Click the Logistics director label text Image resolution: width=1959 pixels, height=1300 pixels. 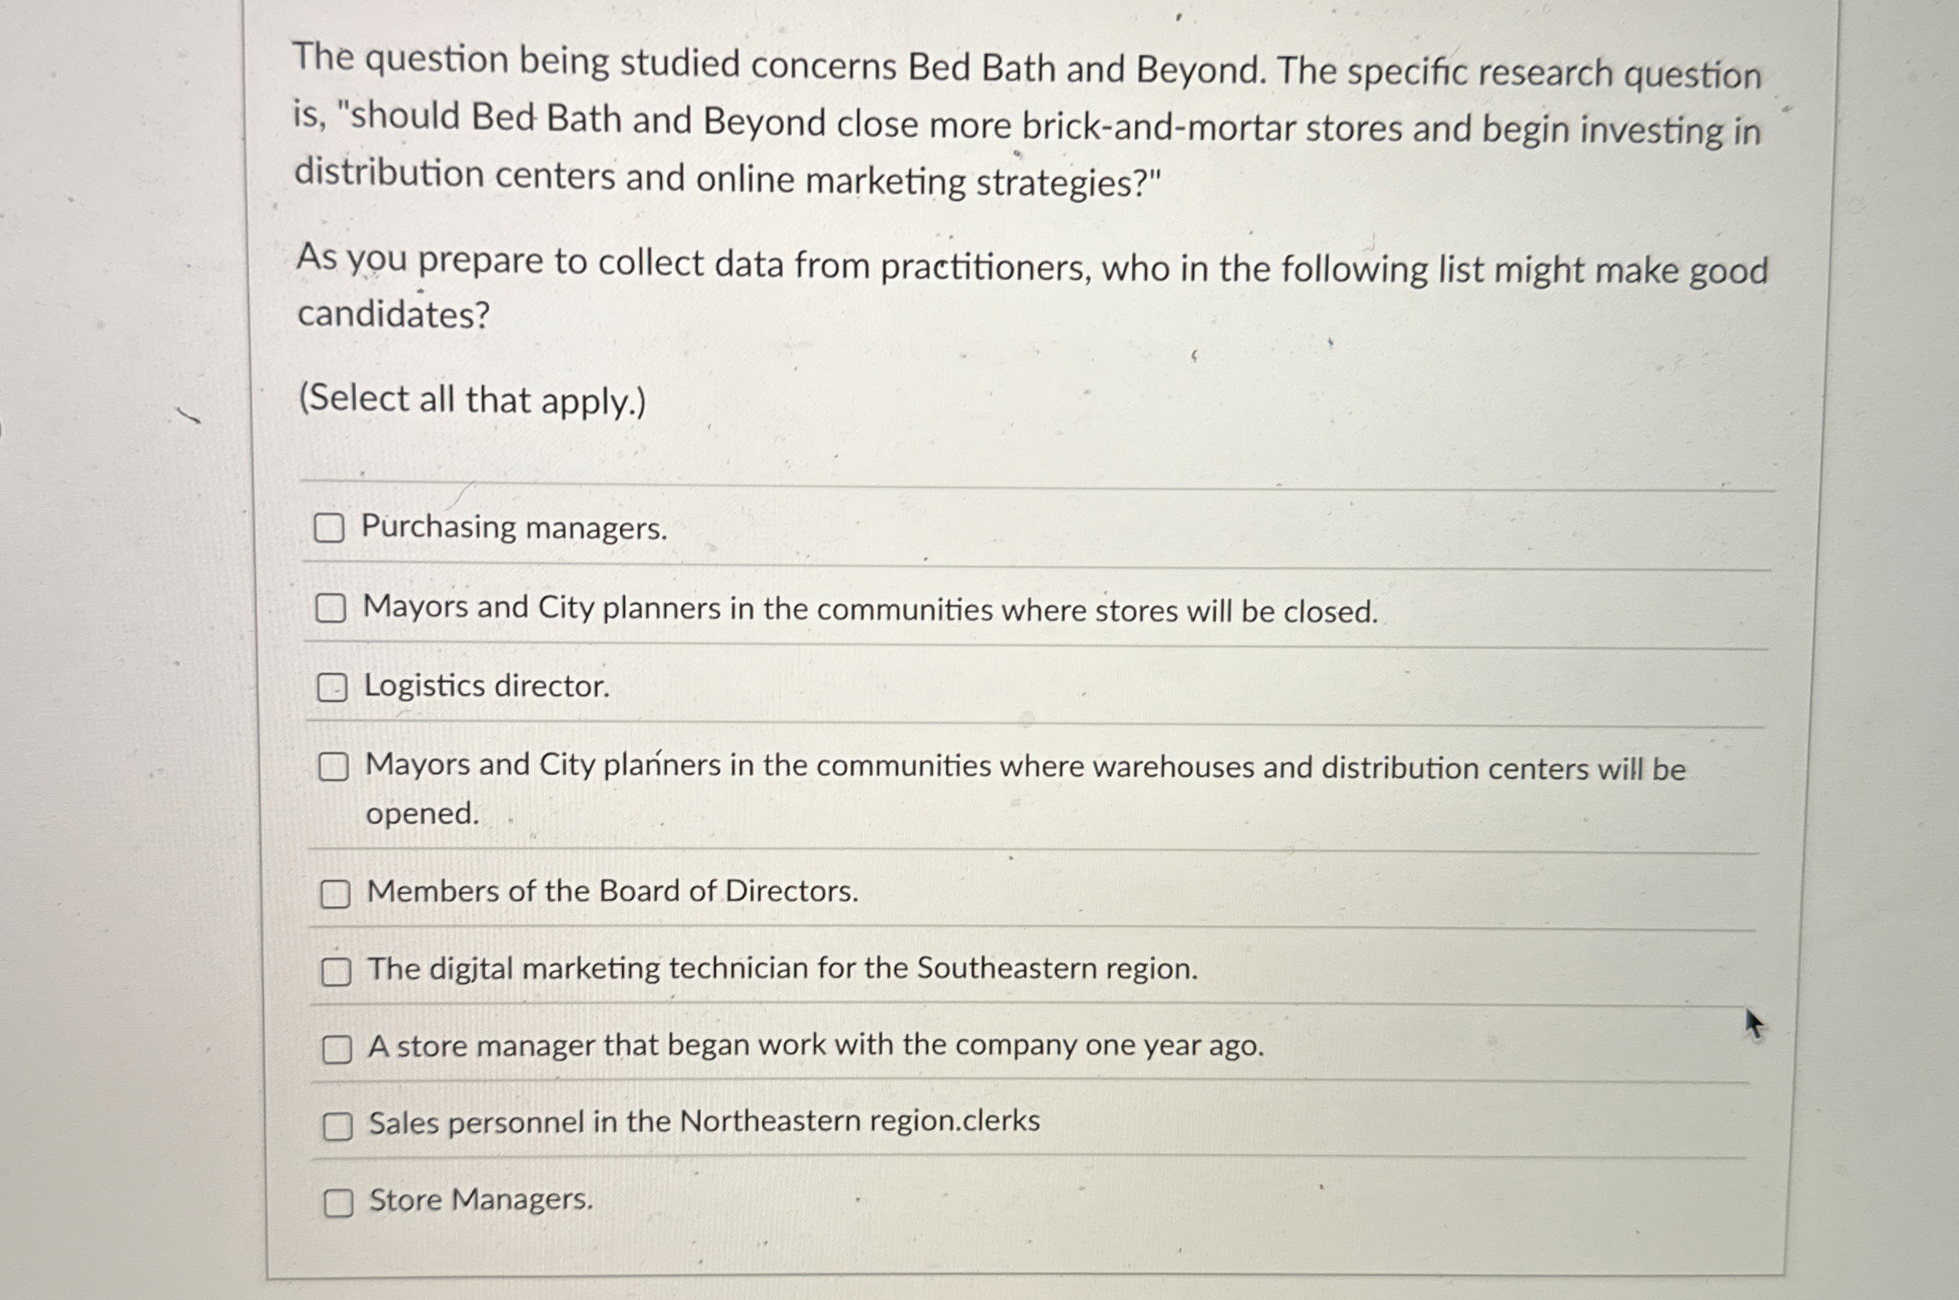(x=486, y=686)
